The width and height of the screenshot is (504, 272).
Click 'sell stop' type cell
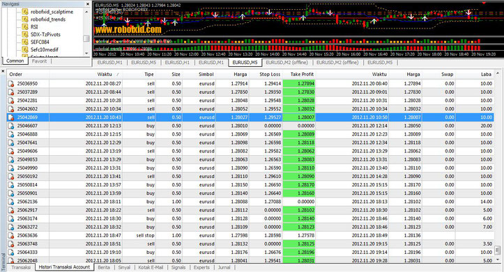tap(145, 235)
